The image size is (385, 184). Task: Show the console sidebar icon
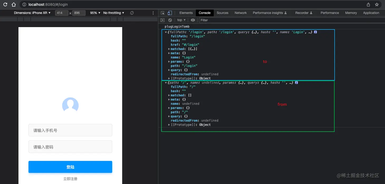[x=163, y=20]
